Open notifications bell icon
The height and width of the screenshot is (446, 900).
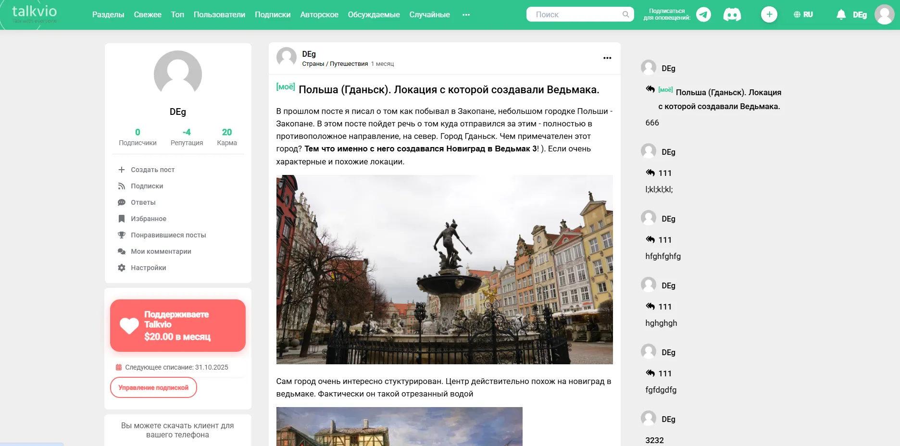click(x=841, y=14)
